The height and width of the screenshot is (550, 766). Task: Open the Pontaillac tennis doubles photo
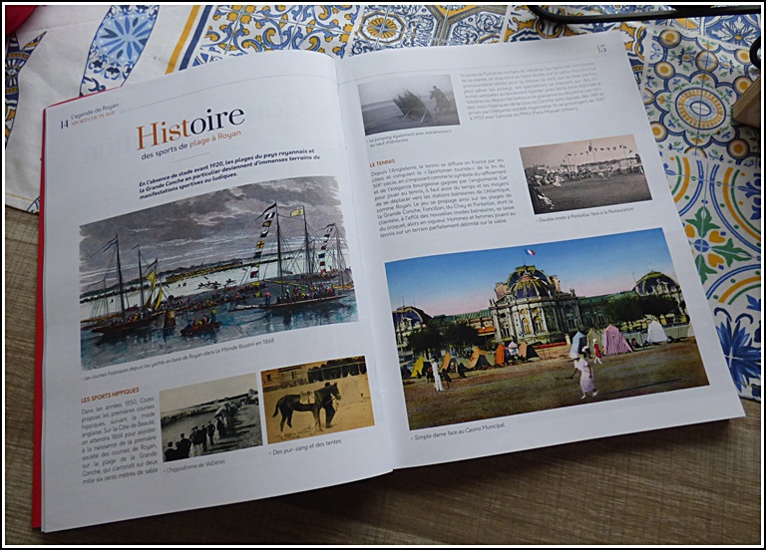point(583,172)
